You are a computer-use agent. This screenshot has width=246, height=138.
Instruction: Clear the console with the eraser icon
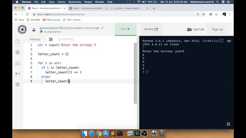pos(229,41)
